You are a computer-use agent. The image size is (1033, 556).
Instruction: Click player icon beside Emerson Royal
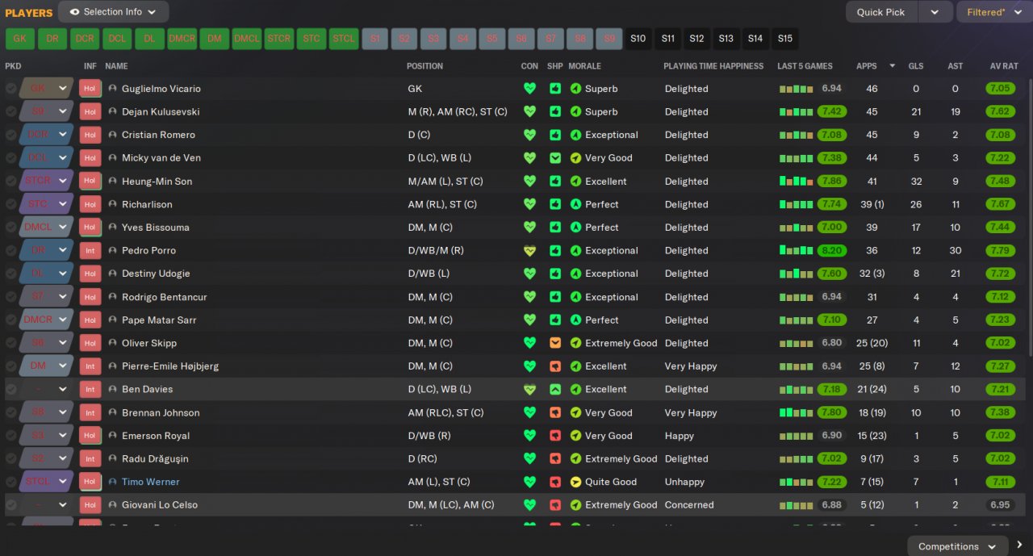tap(112, 436)
